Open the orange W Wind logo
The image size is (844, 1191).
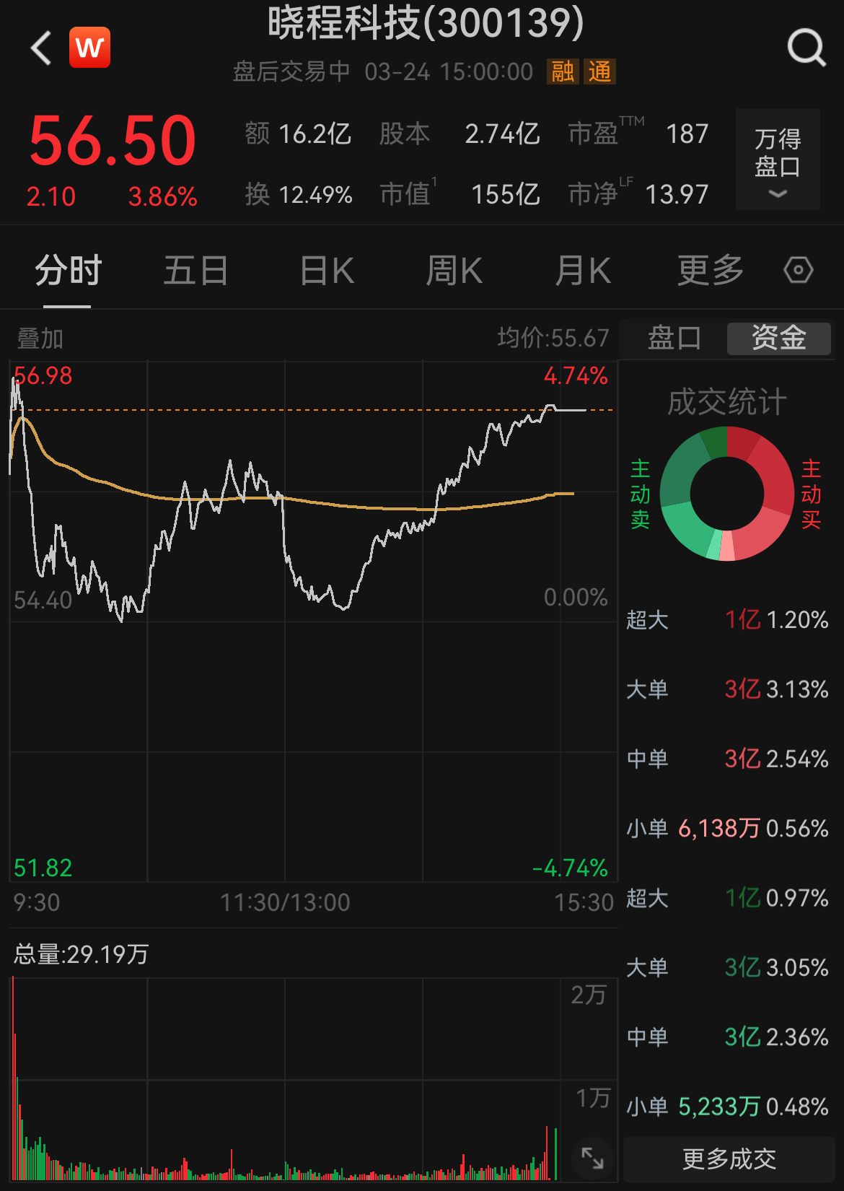pos(89,48)
